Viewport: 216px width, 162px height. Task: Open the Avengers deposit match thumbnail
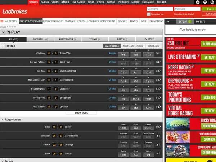tap(178, 150)
